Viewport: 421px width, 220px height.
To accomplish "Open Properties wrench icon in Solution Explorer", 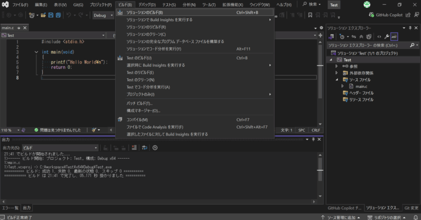I will pyautogui.click(x=386, y=36).
